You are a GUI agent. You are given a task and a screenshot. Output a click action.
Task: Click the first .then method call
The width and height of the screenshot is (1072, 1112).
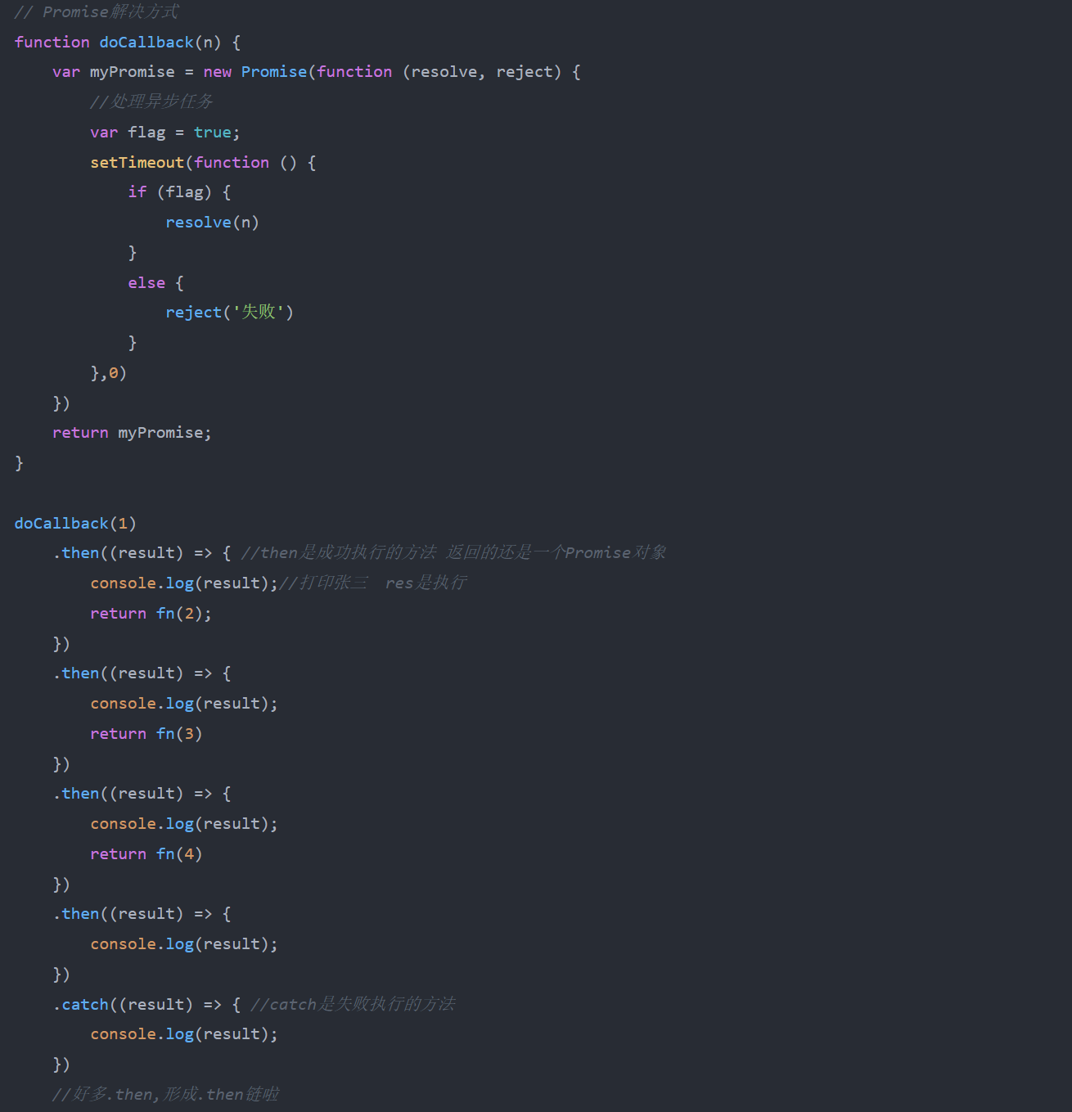coord(79,552)
